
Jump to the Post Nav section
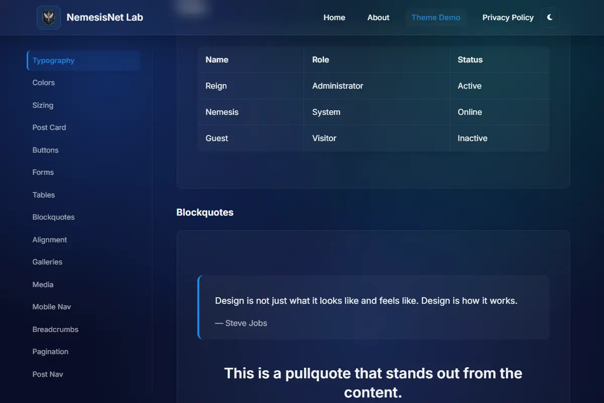[x=84, y=374]
